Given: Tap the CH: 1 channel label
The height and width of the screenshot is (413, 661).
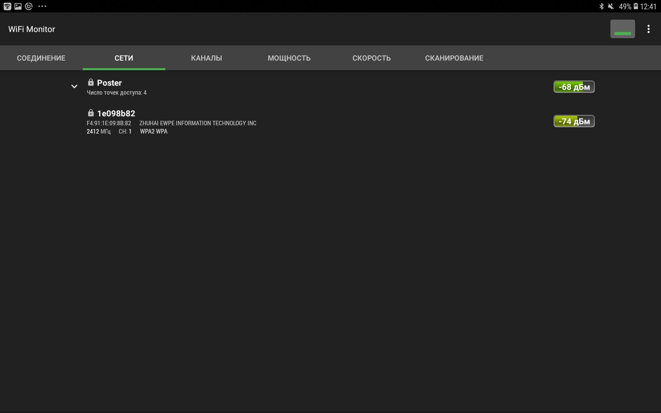Looking at the screenshot, I should (125, 131).
